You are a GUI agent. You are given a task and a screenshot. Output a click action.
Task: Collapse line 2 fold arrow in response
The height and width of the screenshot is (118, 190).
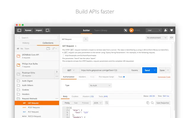[x=69, y=110]
